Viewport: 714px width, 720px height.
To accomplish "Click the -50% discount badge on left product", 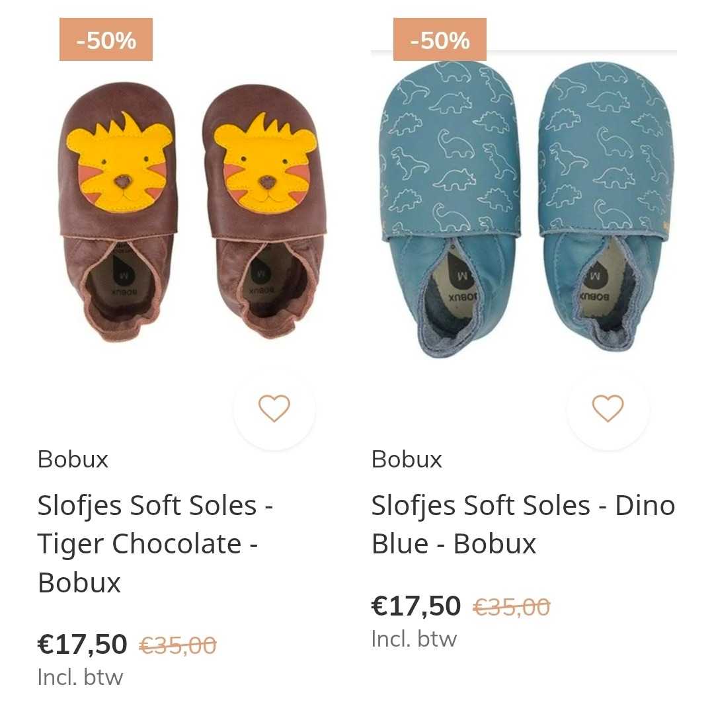I will point(106,41).
